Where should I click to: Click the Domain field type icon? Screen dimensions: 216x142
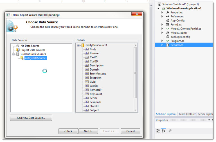pos(87,69)
